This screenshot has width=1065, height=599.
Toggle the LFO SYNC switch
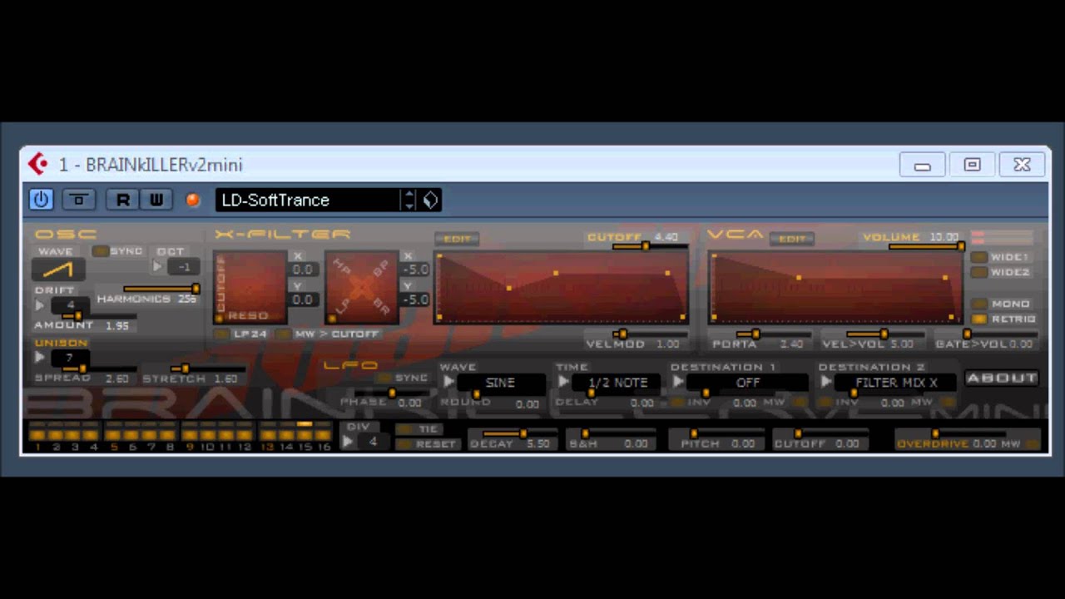click(x=384, y=378)
